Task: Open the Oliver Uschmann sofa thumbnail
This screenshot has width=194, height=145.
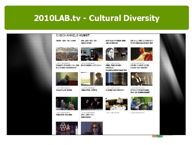Action: pos(117,103)
